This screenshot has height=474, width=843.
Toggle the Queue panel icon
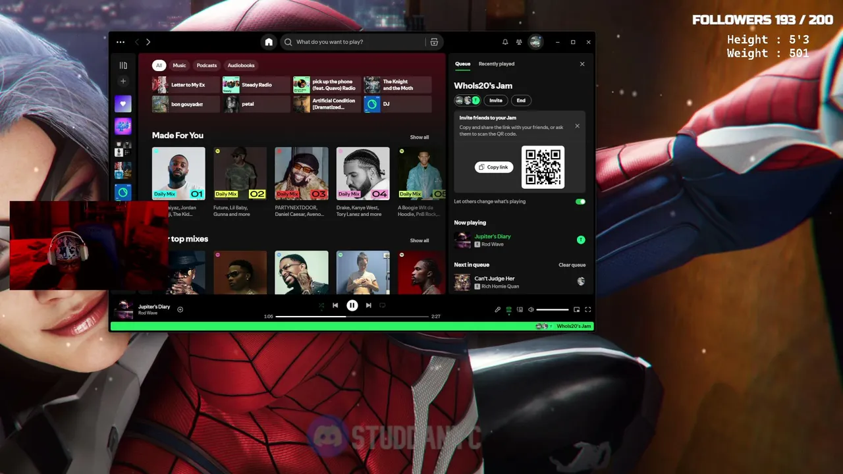tap(508, 309)
